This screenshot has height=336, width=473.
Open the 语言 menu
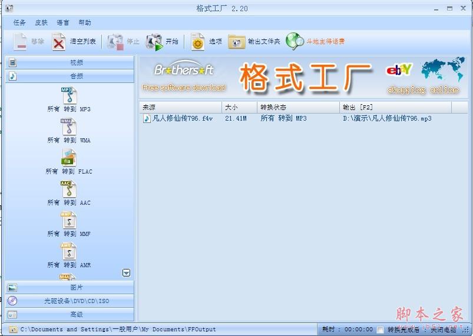coord(63,22)
